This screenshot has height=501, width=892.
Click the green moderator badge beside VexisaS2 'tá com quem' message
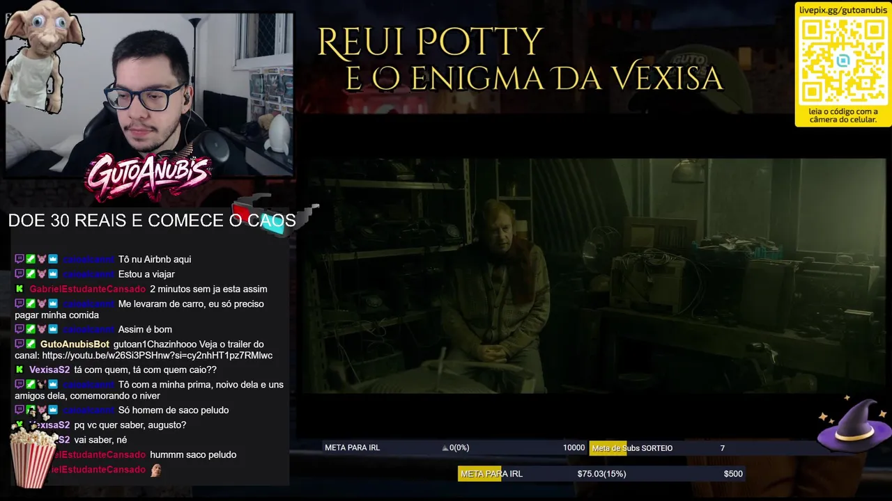point(20,369)
